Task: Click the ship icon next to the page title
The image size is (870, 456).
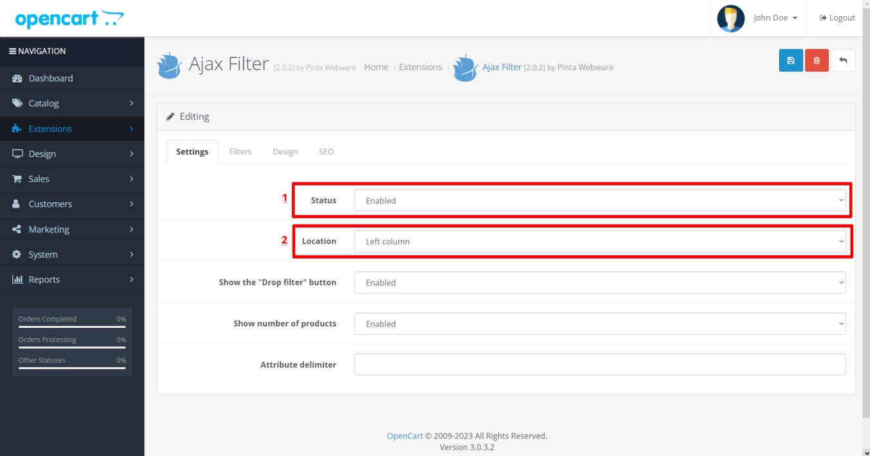Action: coord(169,65)
